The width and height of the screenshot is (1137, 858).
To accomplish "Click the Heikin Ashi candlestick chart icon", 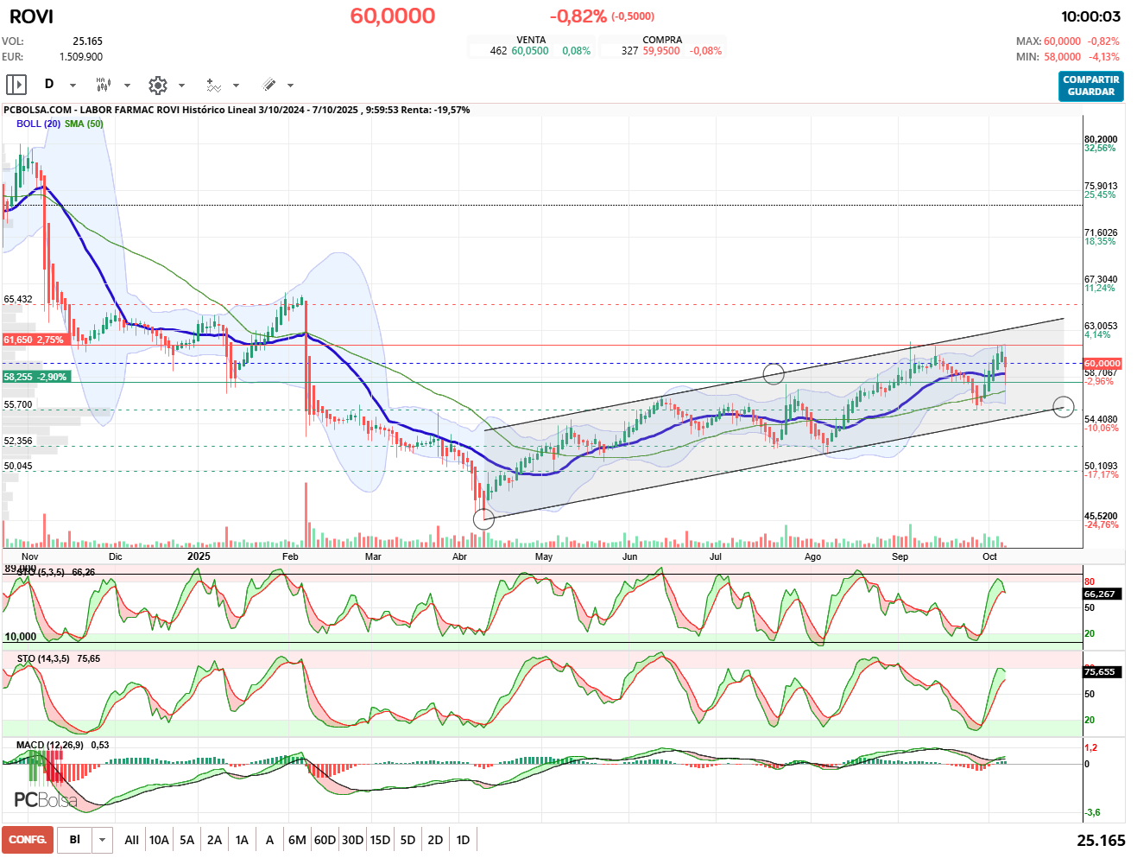I will coord(104,85).
